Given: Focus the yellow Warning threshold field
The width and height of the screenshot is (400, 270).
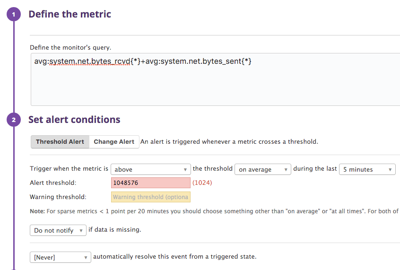Looking at the screenshot, I should pyautogui.click(x=150, y=197).
